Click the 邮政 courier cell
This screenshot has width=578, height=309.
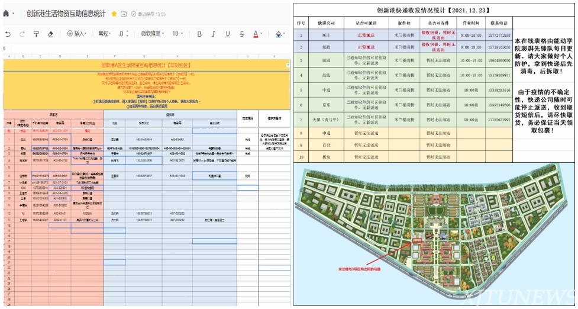tap(326, 47)
